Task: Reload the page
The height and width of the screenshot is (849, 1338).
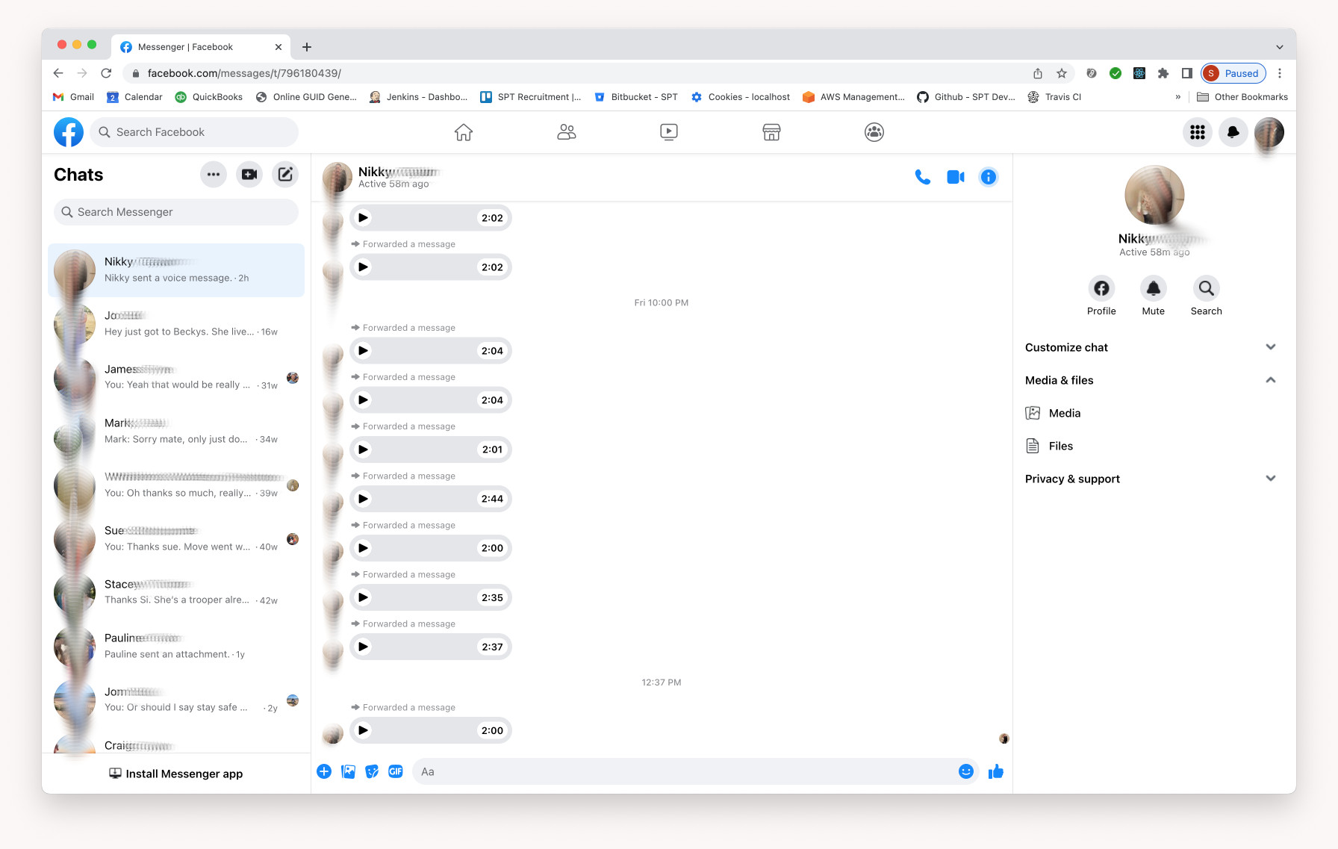Action: click(x=106, y=73)
